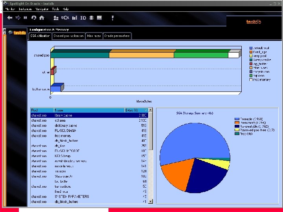The image size is (283, 212).
Task: Click the free memory legend swatch
Action: pyautogui.click(x=251, y=79)
